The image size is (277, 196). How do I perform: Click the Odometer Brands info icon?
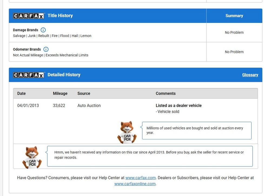click(46, 49)
